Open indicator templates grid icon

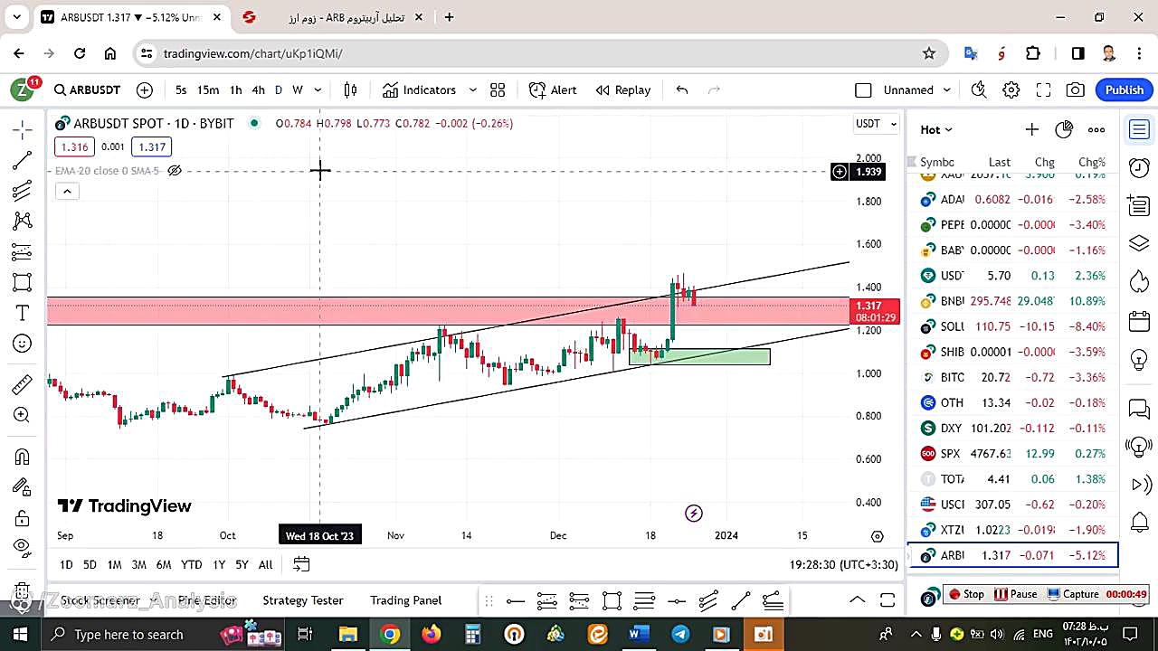click(498, 90)
